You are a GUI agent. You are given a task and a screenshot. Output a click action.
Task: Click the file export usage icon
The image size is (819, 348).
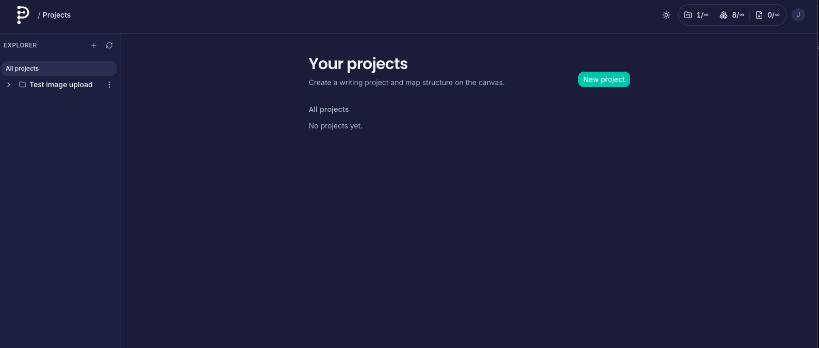(759, 15)
